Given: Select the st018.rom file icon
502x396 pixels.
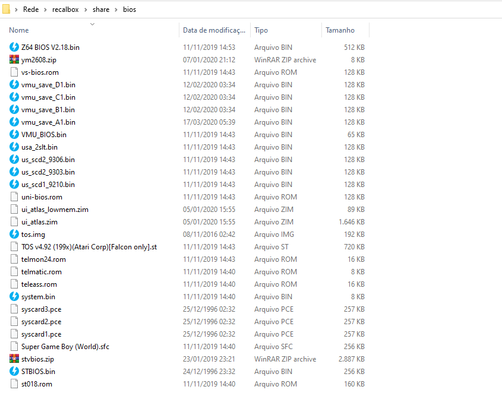Looking at the screenshot, I should (14, 384).
